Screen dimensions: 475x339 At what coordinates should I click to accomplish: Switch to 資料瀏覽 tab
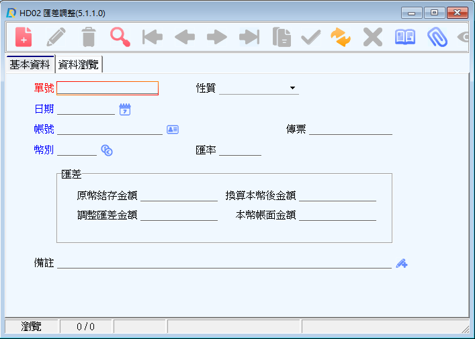tap(79, 64)
